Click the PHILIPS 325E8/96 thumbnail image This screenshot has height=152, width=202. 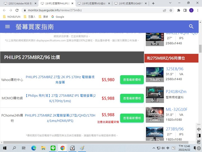[155, 74]
